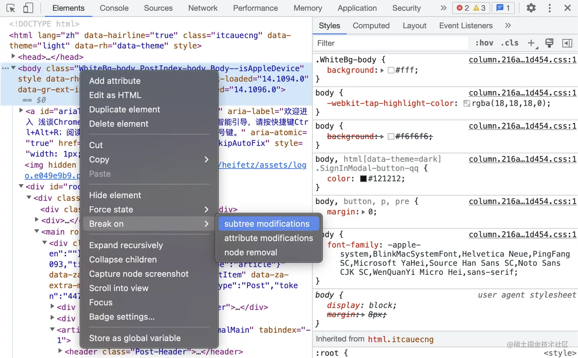
Task: Choose Duplicate element
Action: [x=149, y=110]
